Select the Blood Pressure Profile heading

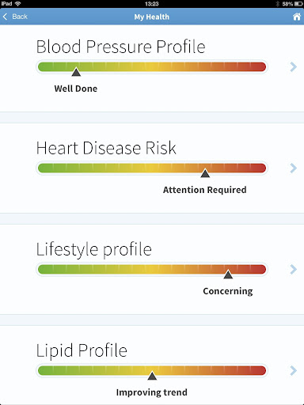120,47
